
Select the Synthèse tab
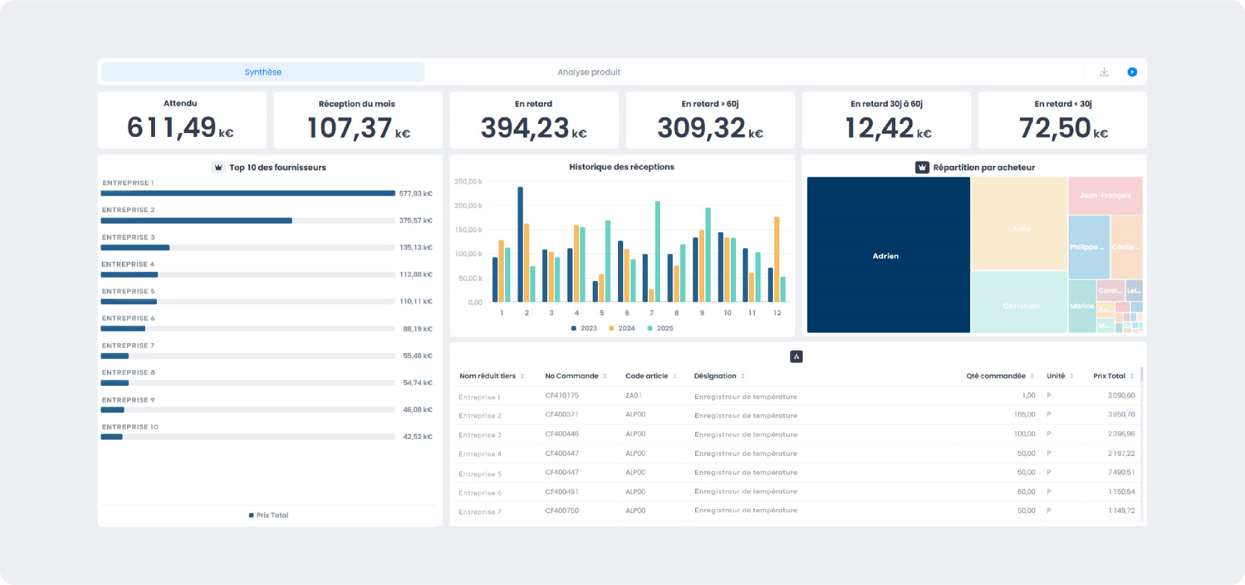(x=263, y=72)
